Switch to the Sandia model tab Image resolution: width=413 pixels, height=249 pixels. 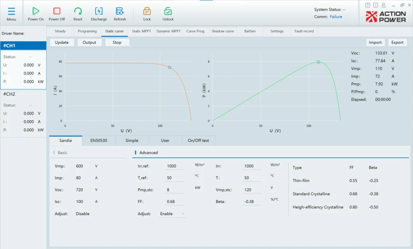(x=66, y=141)
